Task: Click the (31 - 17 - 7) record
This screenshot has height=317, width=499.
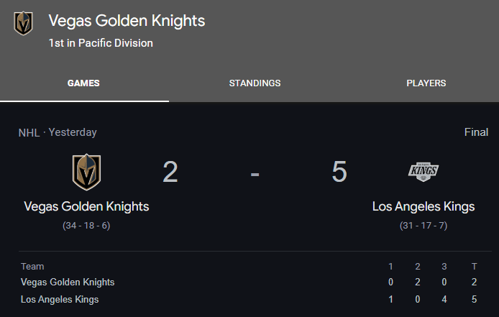Action: (x=424, y=226)
